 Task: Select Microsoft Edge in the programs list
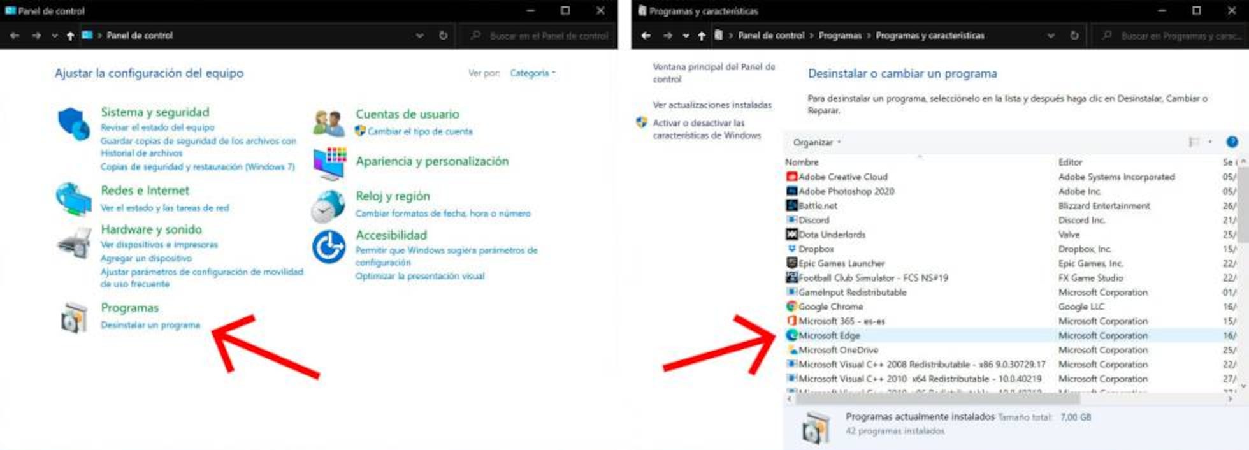(x=829, y=335)
